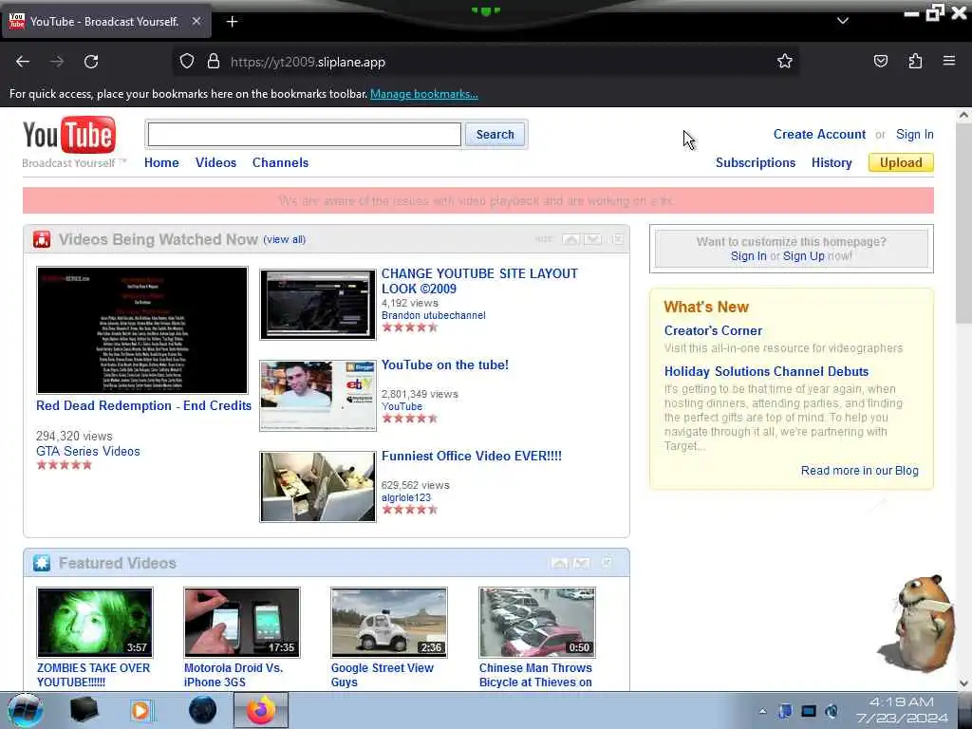The width and height of the screenshot is (972, 729).
Task: Open the Manage bookmarks link
Action: (x=424, y=94)
